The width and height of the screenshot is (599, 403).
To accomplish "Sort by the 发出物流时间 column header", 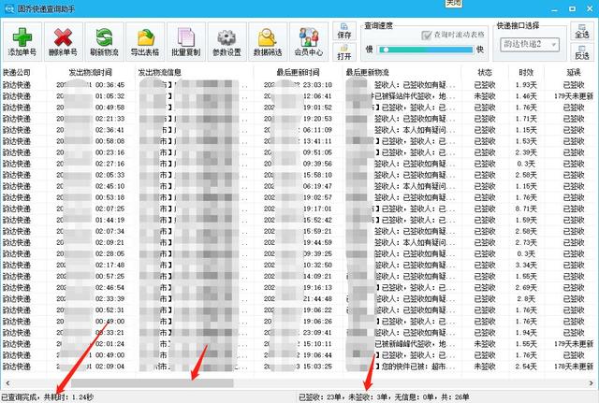I will coord(90,73).
